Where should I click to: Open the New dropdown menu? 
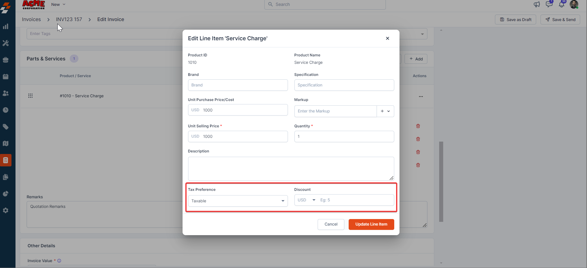58,4
